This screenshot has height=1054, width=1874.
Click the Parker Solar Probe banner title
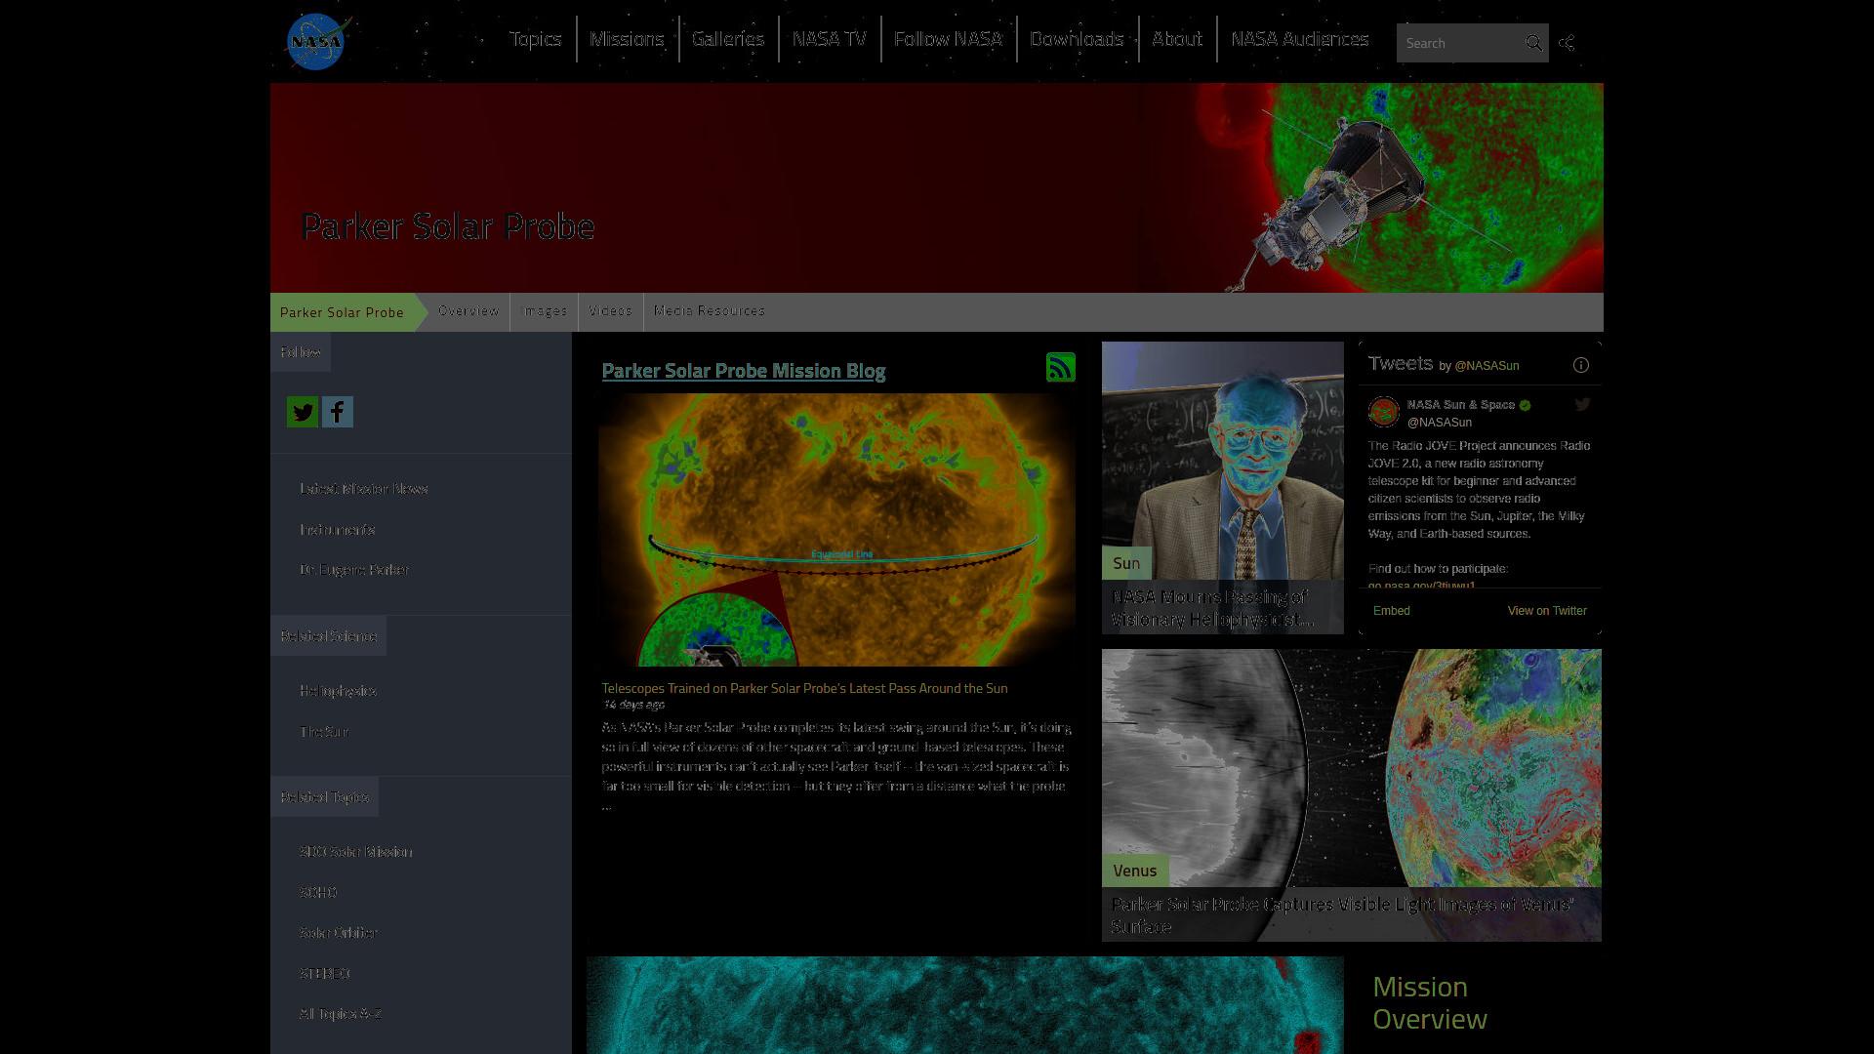(x=448, y=226)
